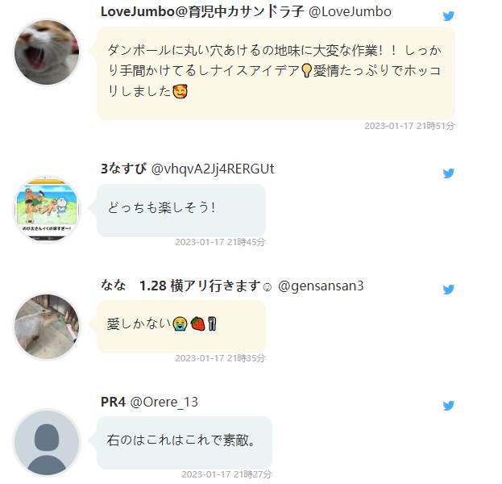Open Twitter icon next to なな's tweet
This screenshot has height=484, width=502.
tap(449, 290)
